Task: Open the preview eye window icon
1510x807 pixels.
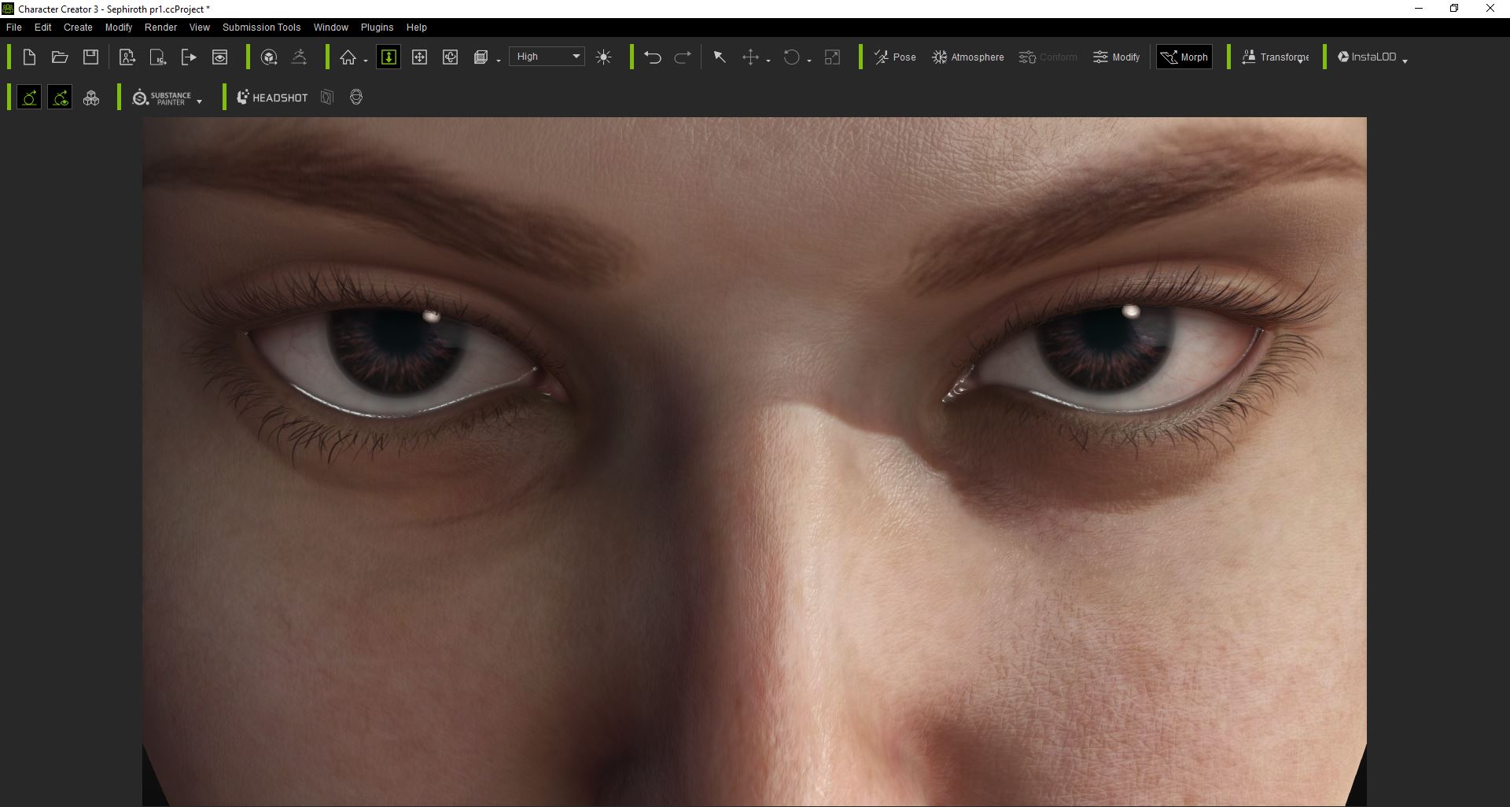Action: (x=220, y=57)
